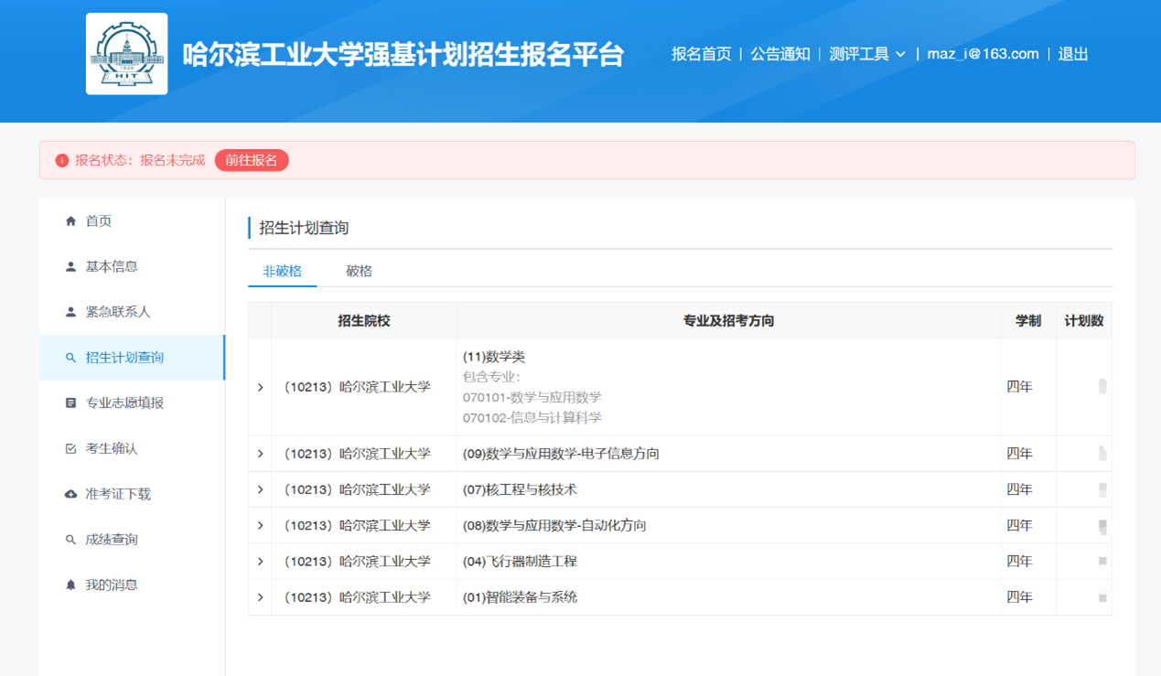Click the magnifier icon beside 成绩查询
This screenshot has width=1161, height=676.
click(x=70, y=540)
